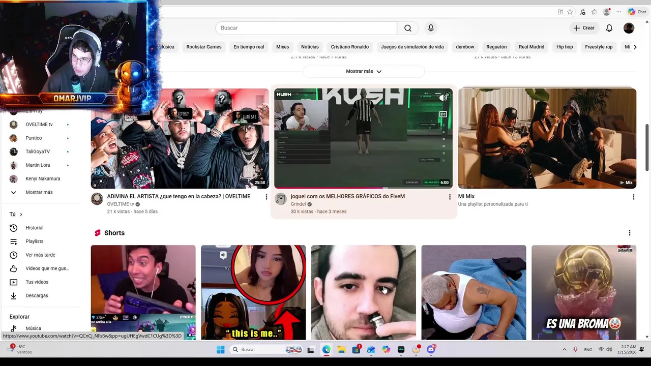Open ADIVINA EL ARTISTA video title

(179, 196)
